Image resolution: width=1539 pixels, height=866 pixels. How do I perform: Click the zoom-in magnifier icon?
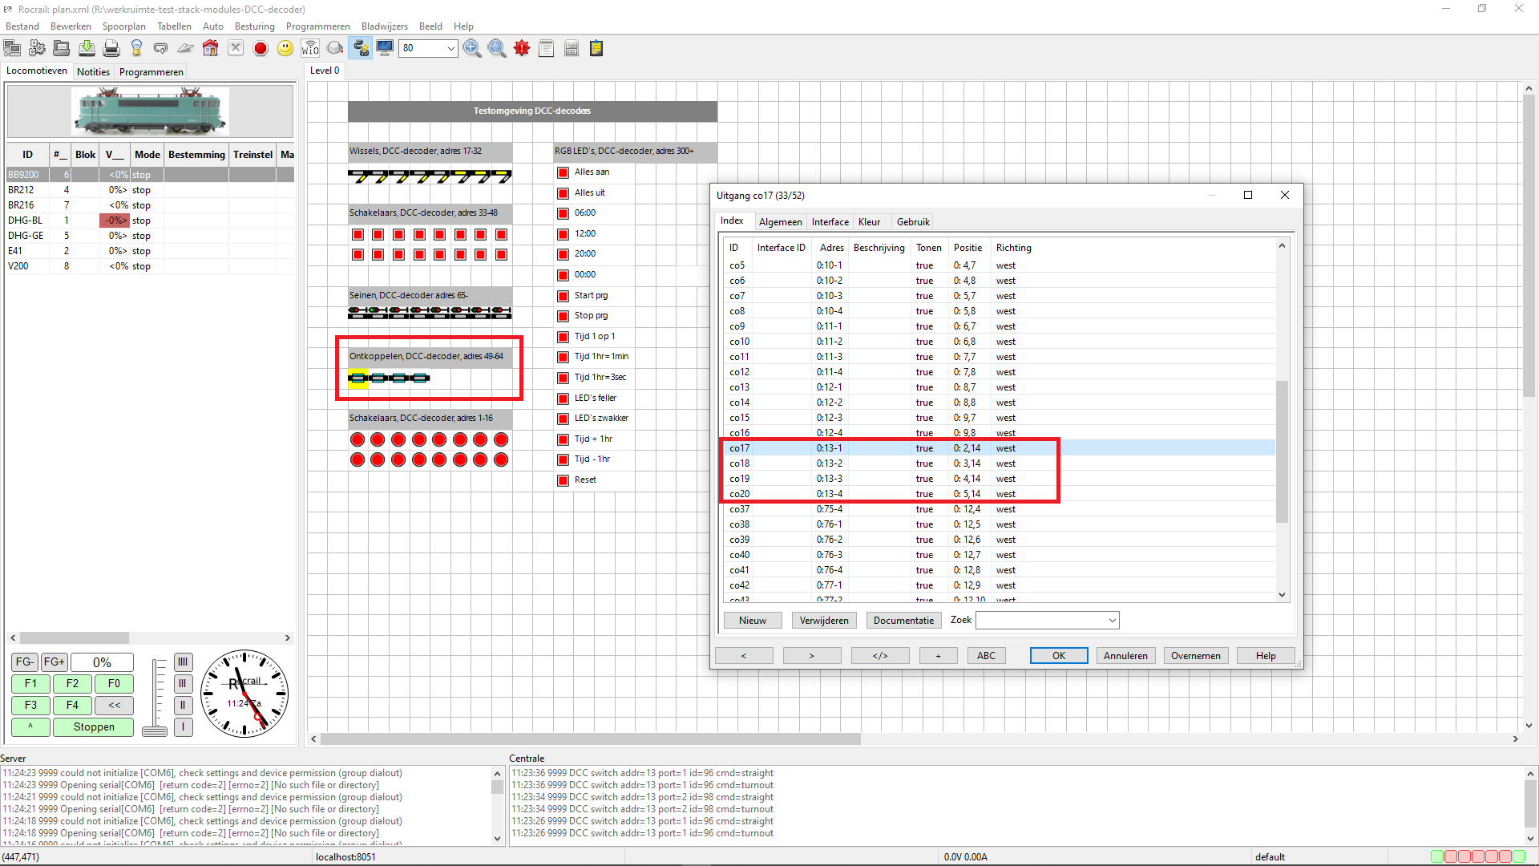pyautogui.click(x=472, y=49)
